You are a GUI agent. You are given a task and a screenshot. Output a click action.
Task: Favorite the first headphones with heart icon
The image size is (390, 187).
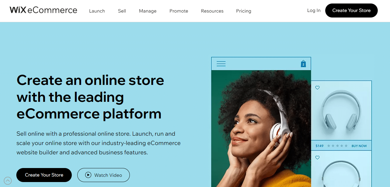coord(317,88)
